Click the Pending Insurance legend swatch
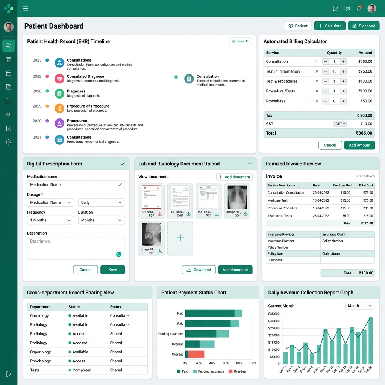Viewport: 385px width, 385px height. click(x=195, y=371)
